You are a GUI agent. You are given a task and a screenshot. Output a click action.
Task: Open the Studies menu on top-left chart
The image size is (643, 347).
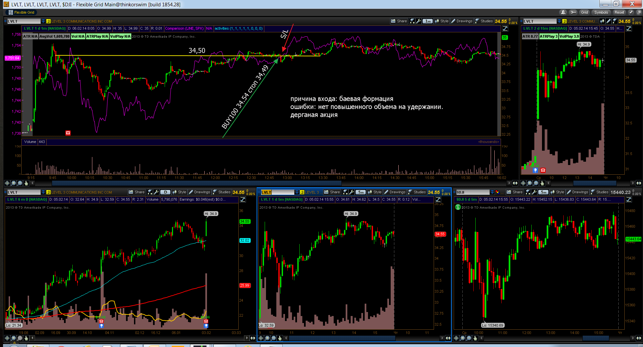click(x=484, y=21)
